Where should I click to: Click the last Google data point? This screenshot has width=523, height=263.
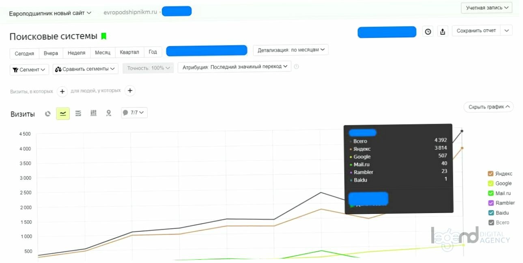pos(463,245)
